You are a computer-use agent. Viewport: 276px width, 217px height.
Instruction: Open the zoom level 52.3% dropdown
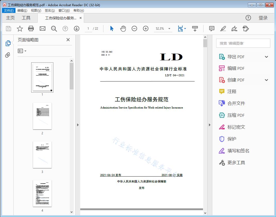point(169,29)
